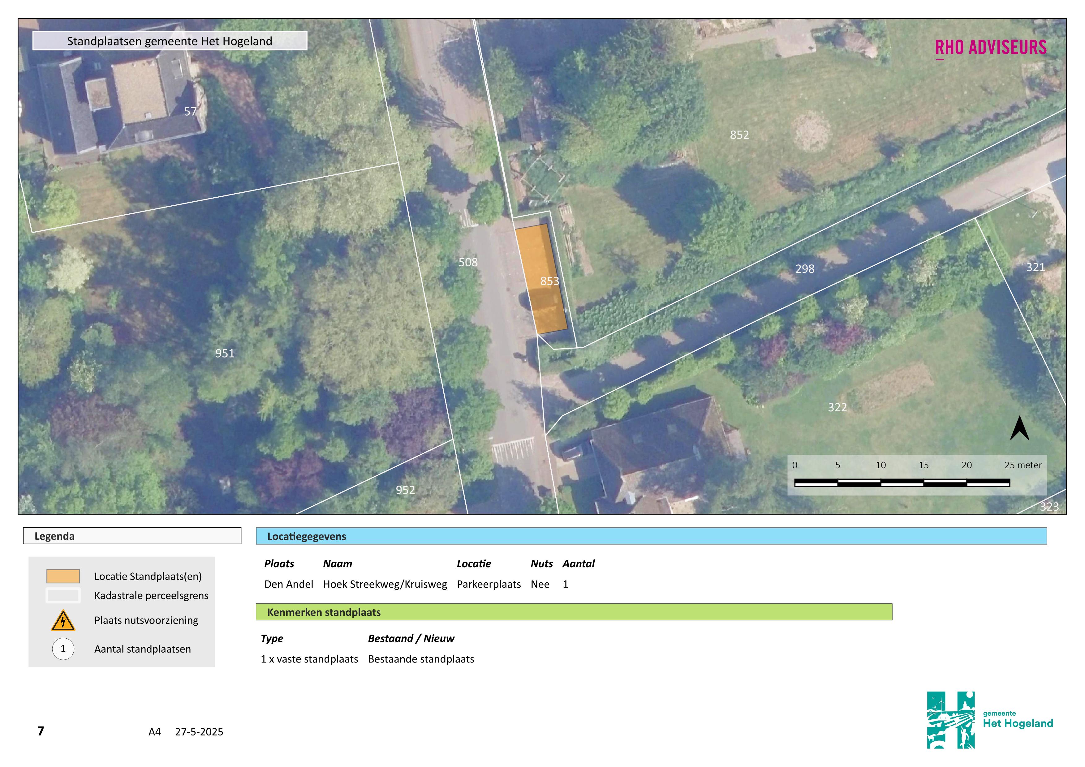Click the map title Standplaatsen gemeente Het Hogeland

tap(170, 41)
